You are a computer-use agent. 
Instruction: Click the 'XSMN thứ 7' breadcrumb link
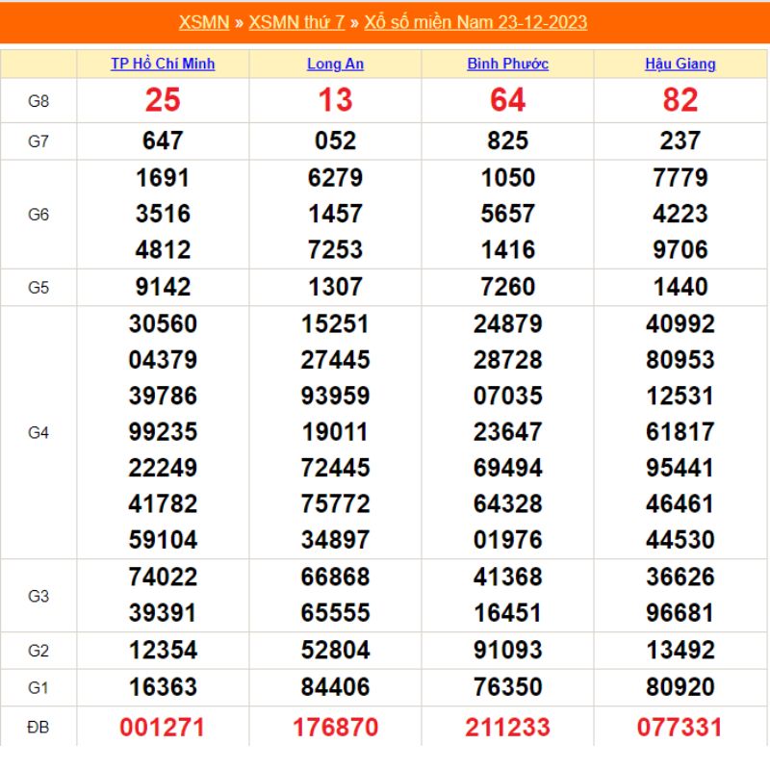[296, 22]
